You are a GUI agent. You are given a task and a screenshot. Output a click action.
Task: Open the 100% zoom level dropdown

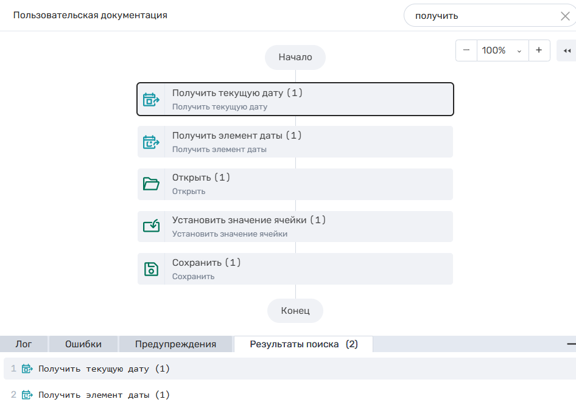502,50
